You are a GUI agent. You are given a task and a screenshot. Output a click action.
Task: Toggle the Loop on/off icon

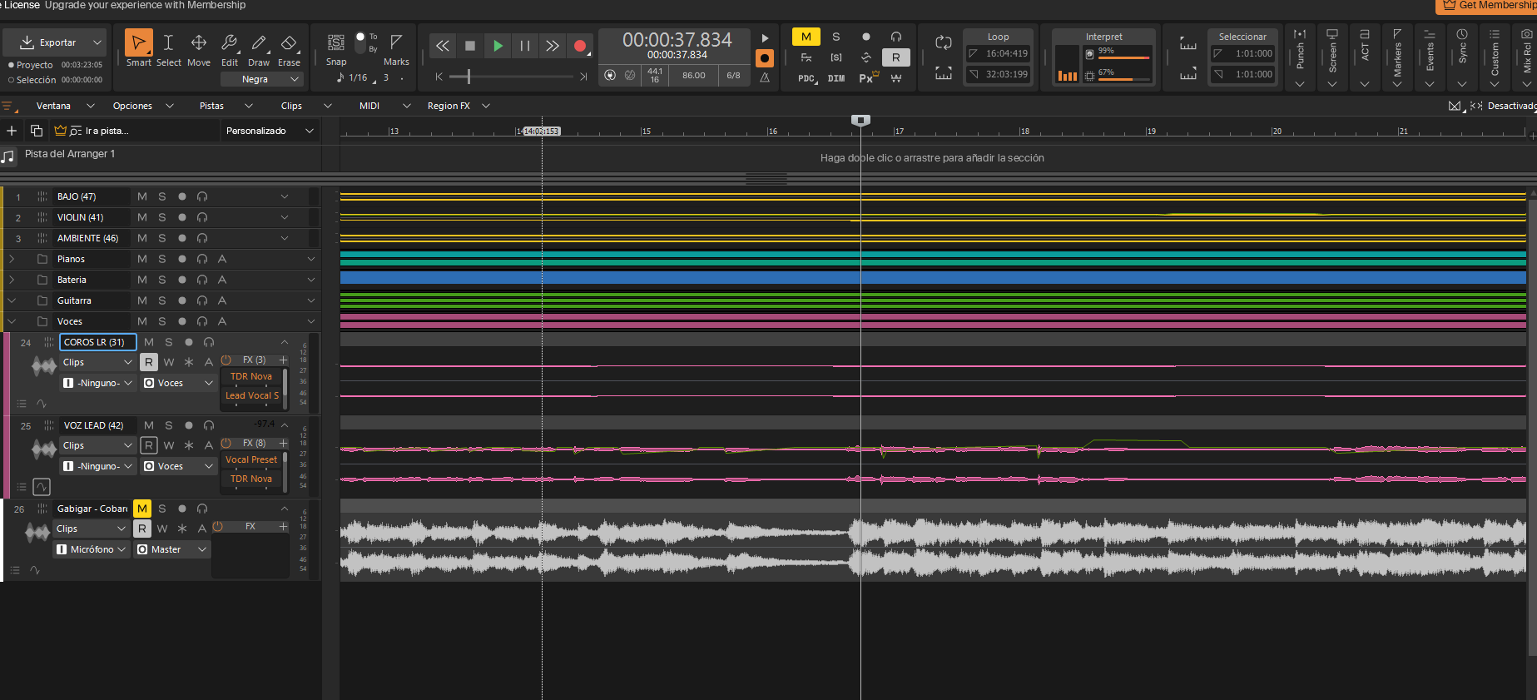pos(943,42)
